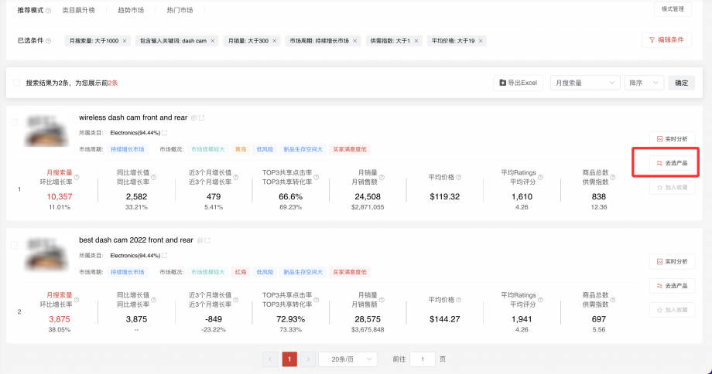Open external link for 'wireless dash cam front and rear'
Viewport: 712px width, 374px height.
[202, 118]
